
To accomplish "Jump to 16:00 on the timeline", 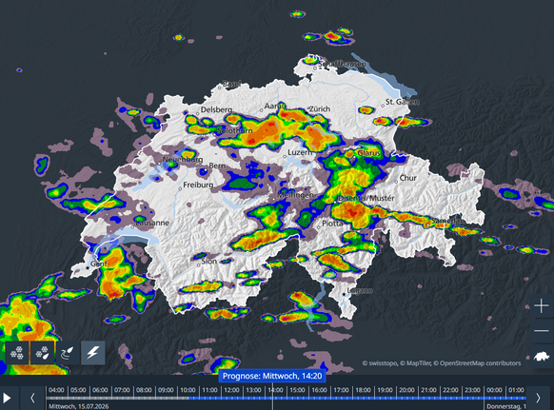I will (x=320, y=390).
